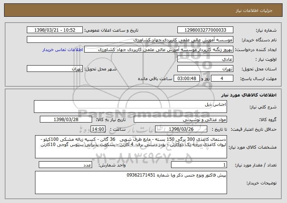Click the واحد شمارش label
Image resolution: width=287 pixels, height=203 pixels.
[x=112, y=165]
